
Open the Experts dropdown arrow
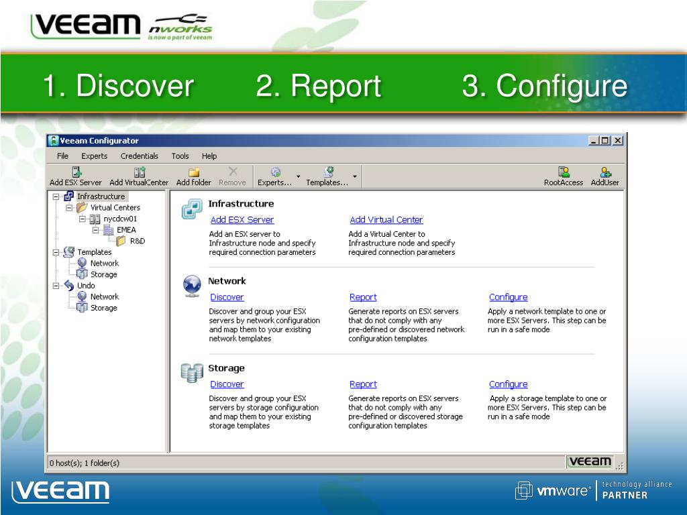click(299, 176)
